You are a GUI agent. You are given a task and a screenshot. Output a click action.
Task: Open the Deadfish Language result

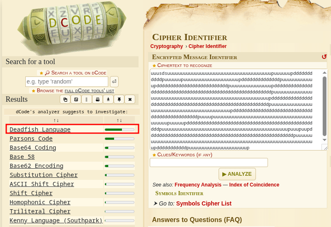(40, 129)
